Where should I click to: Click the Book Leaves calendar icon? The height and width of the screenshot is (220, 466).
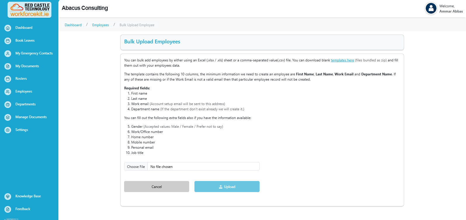pyautogui.click(x=8, y=41)
